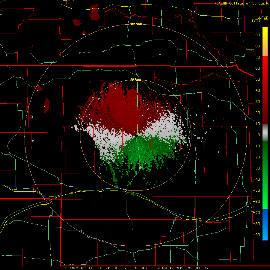Click the 6 MAY 25 date text
Image resolution: width=270 pixels, height=270 pixels.
[x=181, y=268]
